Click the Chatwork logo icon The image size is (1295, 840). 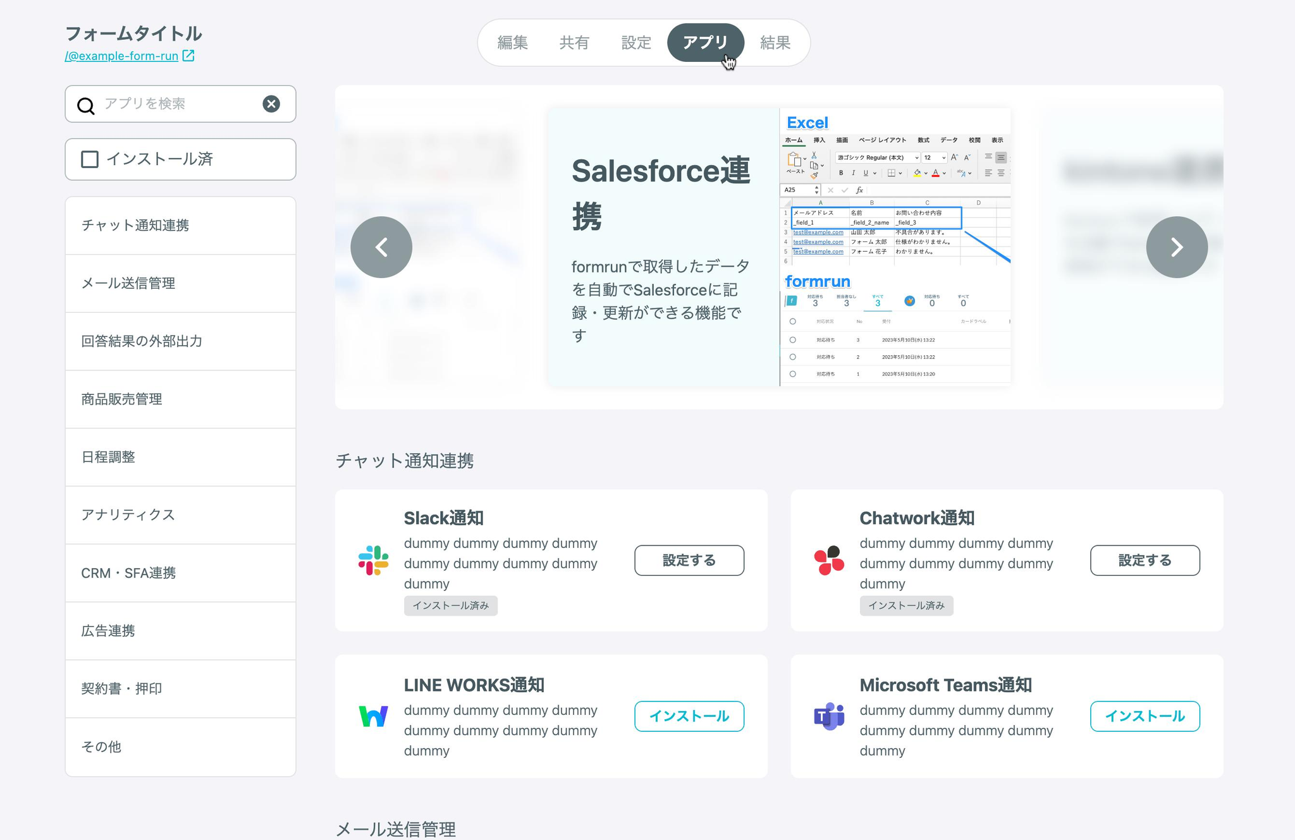[829, 561]
